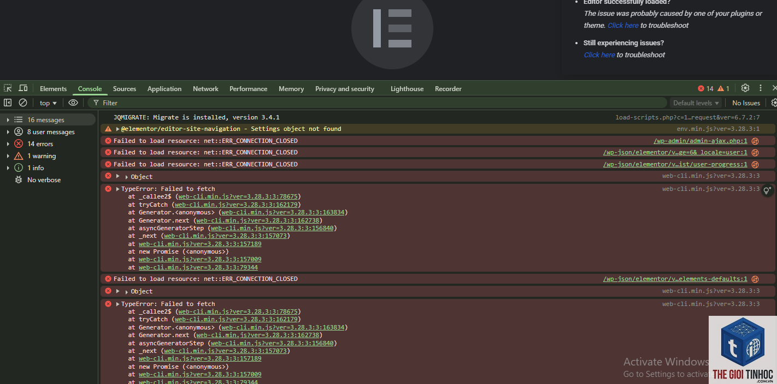Switch to the Network tab
Screen dimensions: 777x384
[205, 88]
